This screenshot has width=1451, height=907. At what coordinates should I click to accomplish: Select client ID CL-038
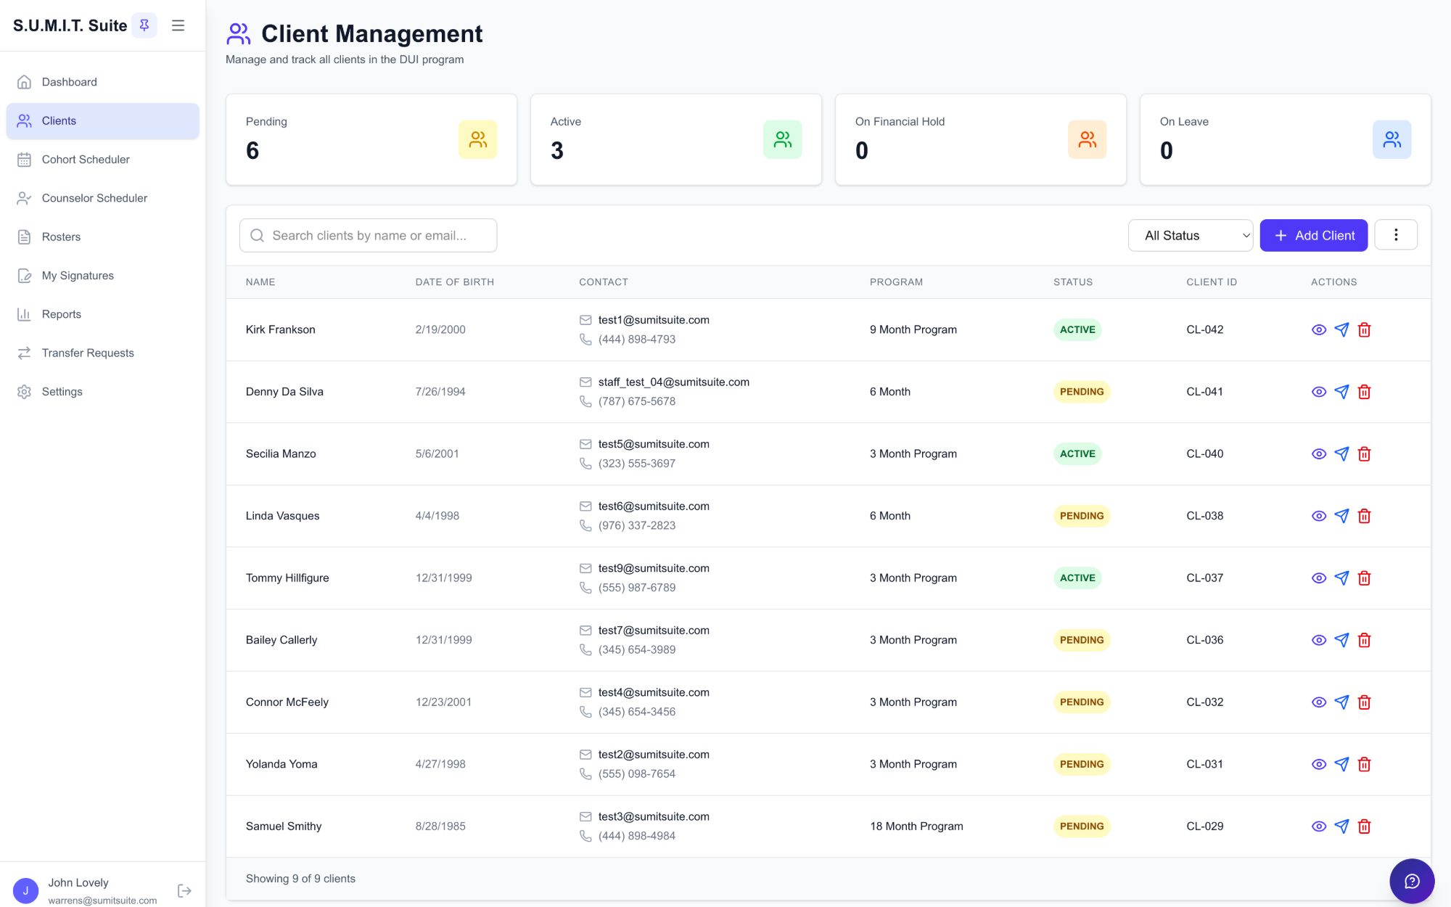coord(1205,516)
